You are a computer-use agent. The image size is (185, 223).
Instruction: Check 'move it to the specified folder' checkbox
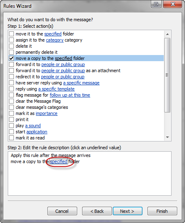click(11, 34)
